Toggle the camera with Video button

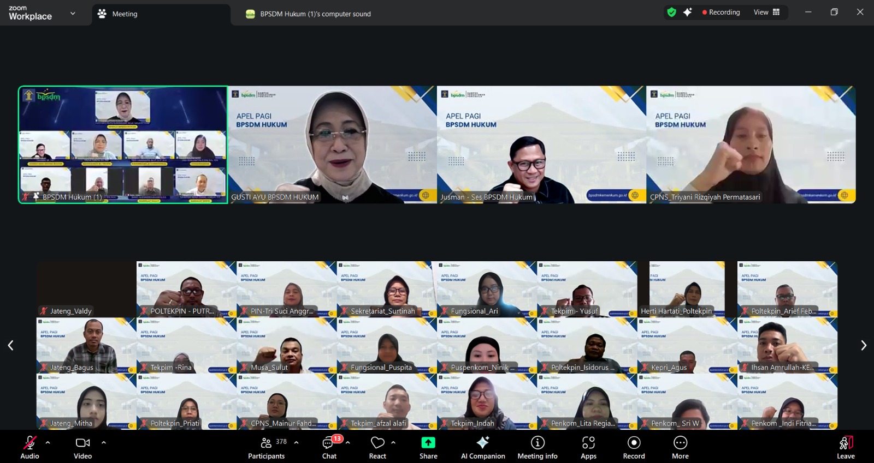pyautogui.click(x=83, y=447)
